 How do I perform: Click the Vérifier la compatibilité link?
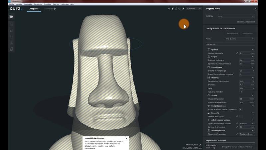246,21
